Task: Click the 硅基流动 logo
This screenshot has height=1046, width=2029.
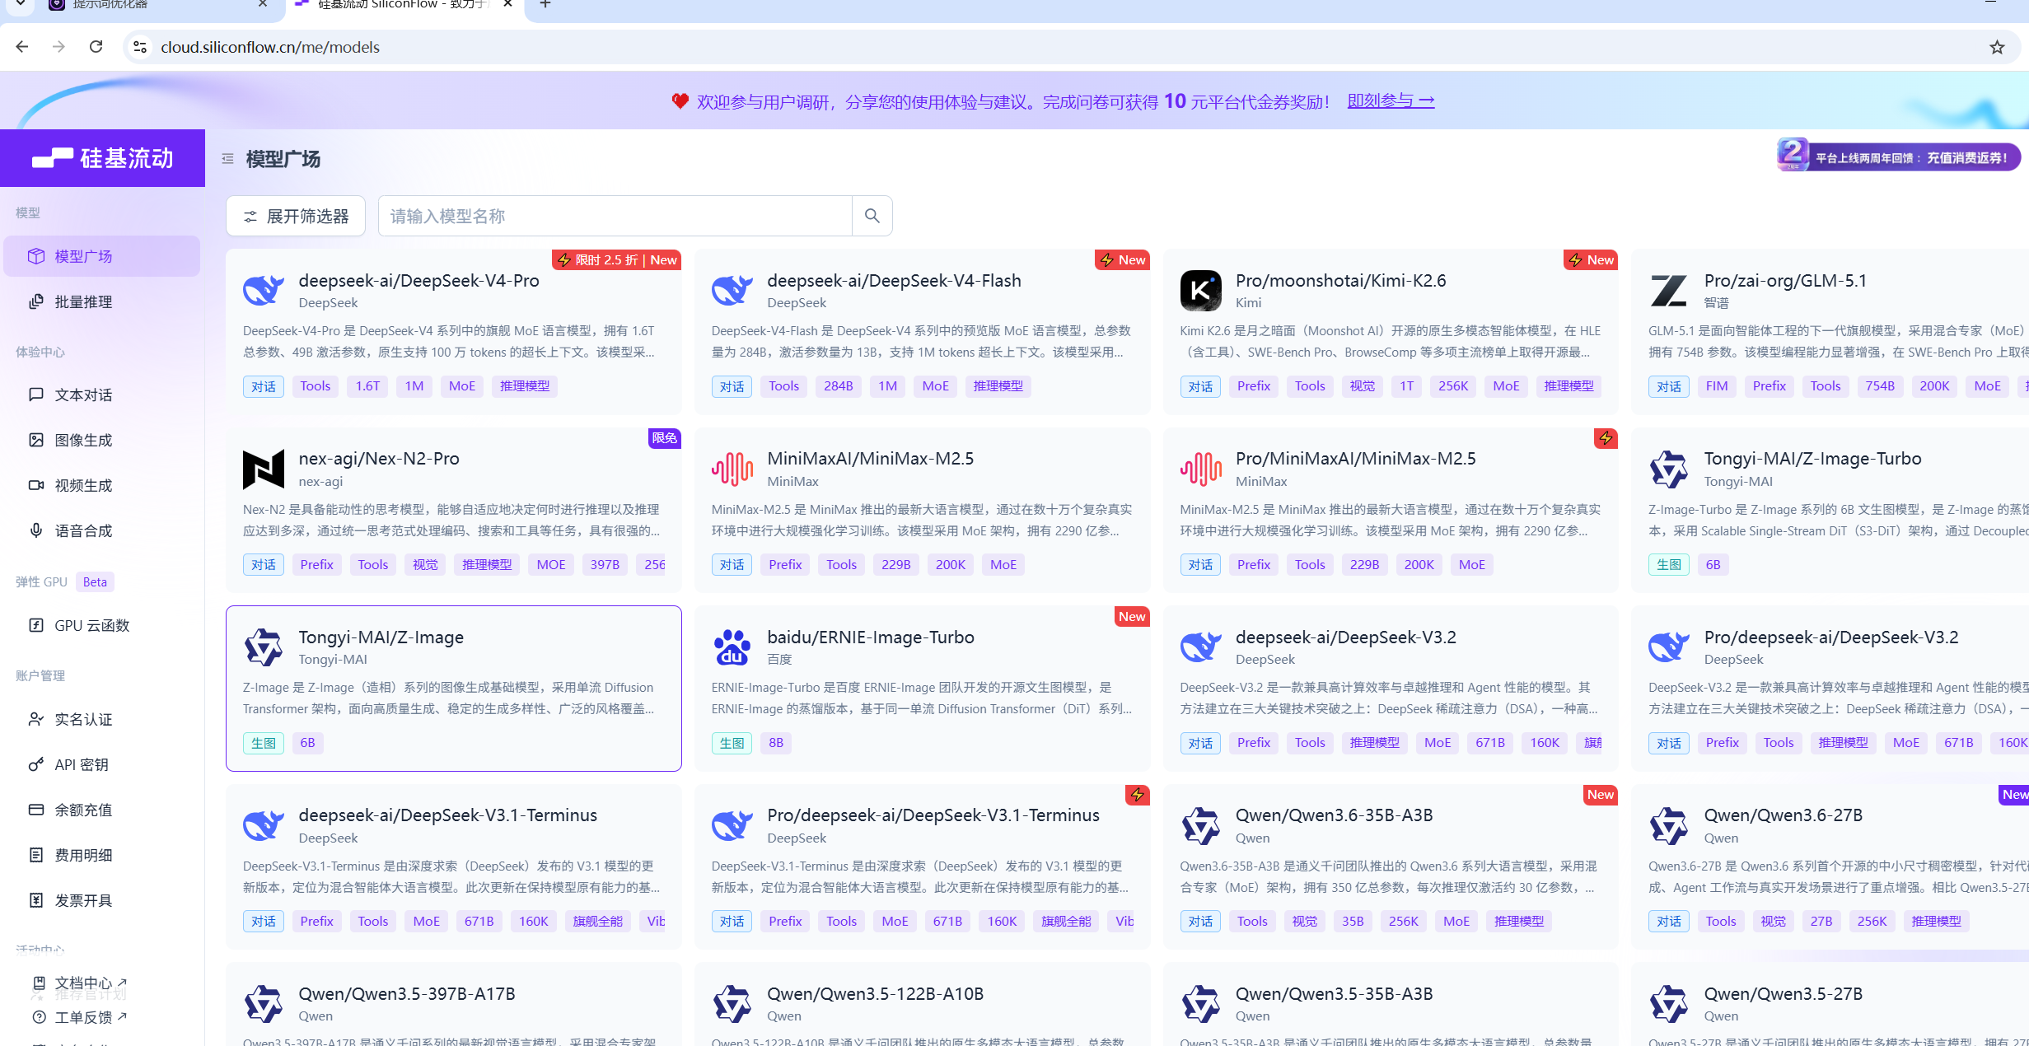Action: [103, 157]
